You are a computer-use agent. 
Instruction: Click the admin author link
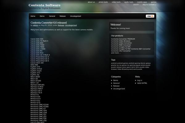(35, 25)
